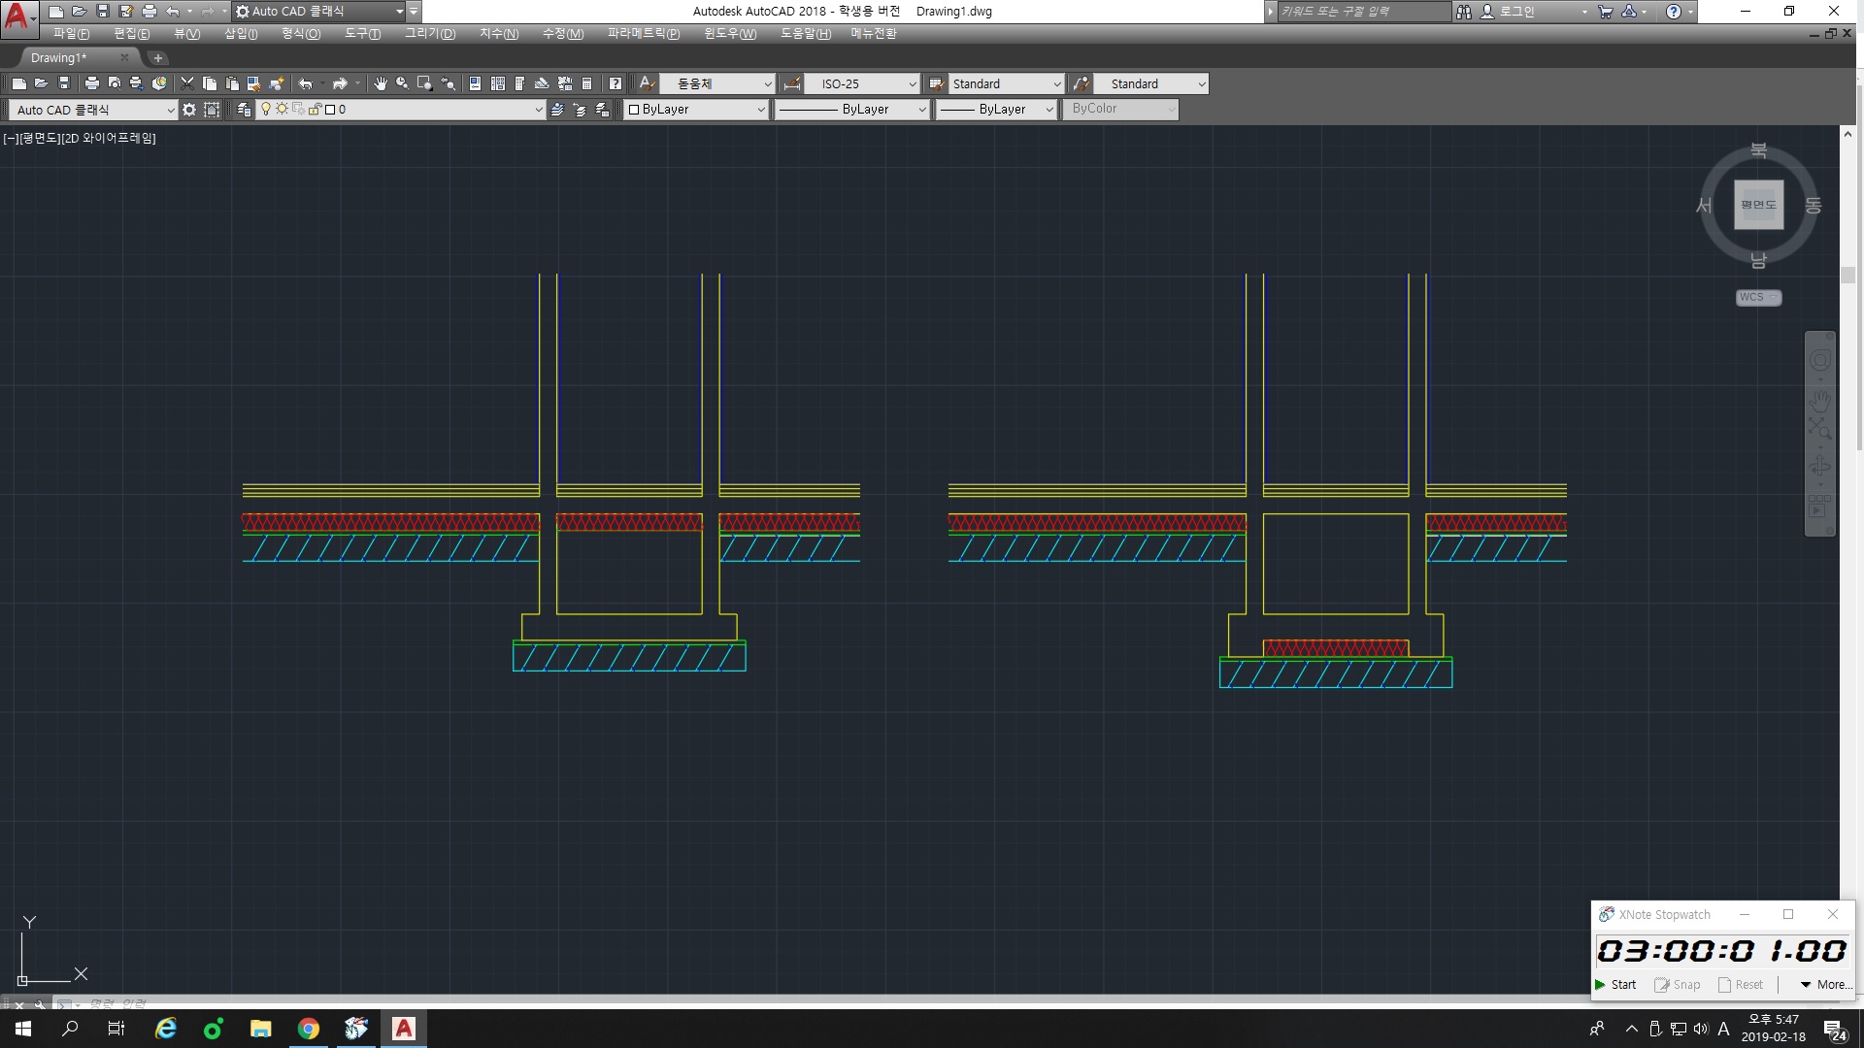This screenshot has height=1048, width=1864.
Task: Switch to the Drawing1* tab
Action: [59, 58]
